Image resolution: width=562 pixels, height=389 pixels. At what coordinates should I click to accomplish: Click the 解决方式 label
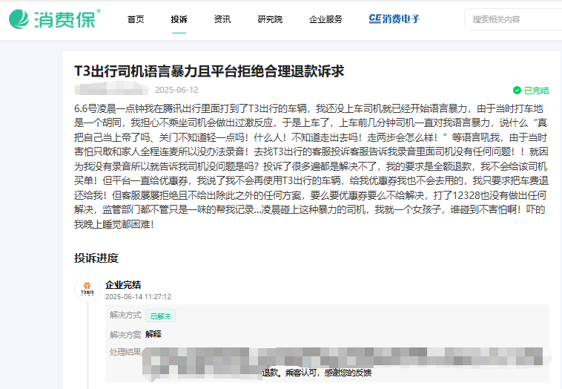pyautogui.click(x=125, y=315)
